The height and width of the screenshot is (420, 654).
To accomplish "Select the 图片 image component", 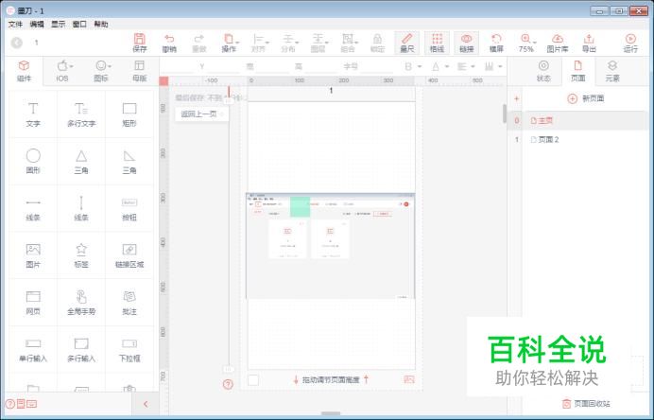I will [x=33, y=255].
